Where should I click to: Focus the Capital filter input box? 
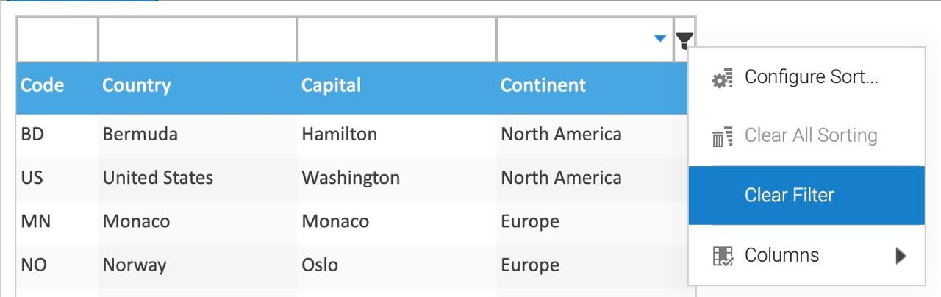click(397, 39)
